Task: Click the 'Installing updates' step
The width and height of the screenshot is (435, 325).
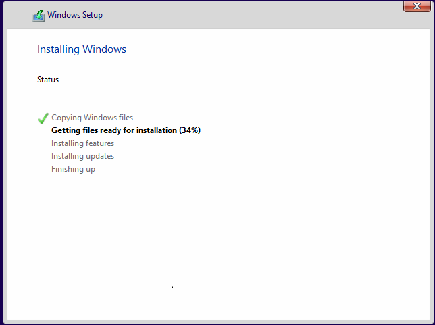Action: pyautogui.click(x=82, y=156)
